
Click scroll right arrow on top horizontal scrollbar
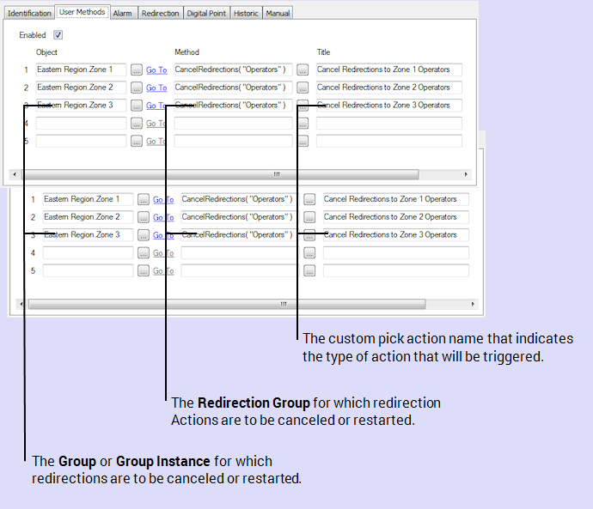click(x=467, y=173)
